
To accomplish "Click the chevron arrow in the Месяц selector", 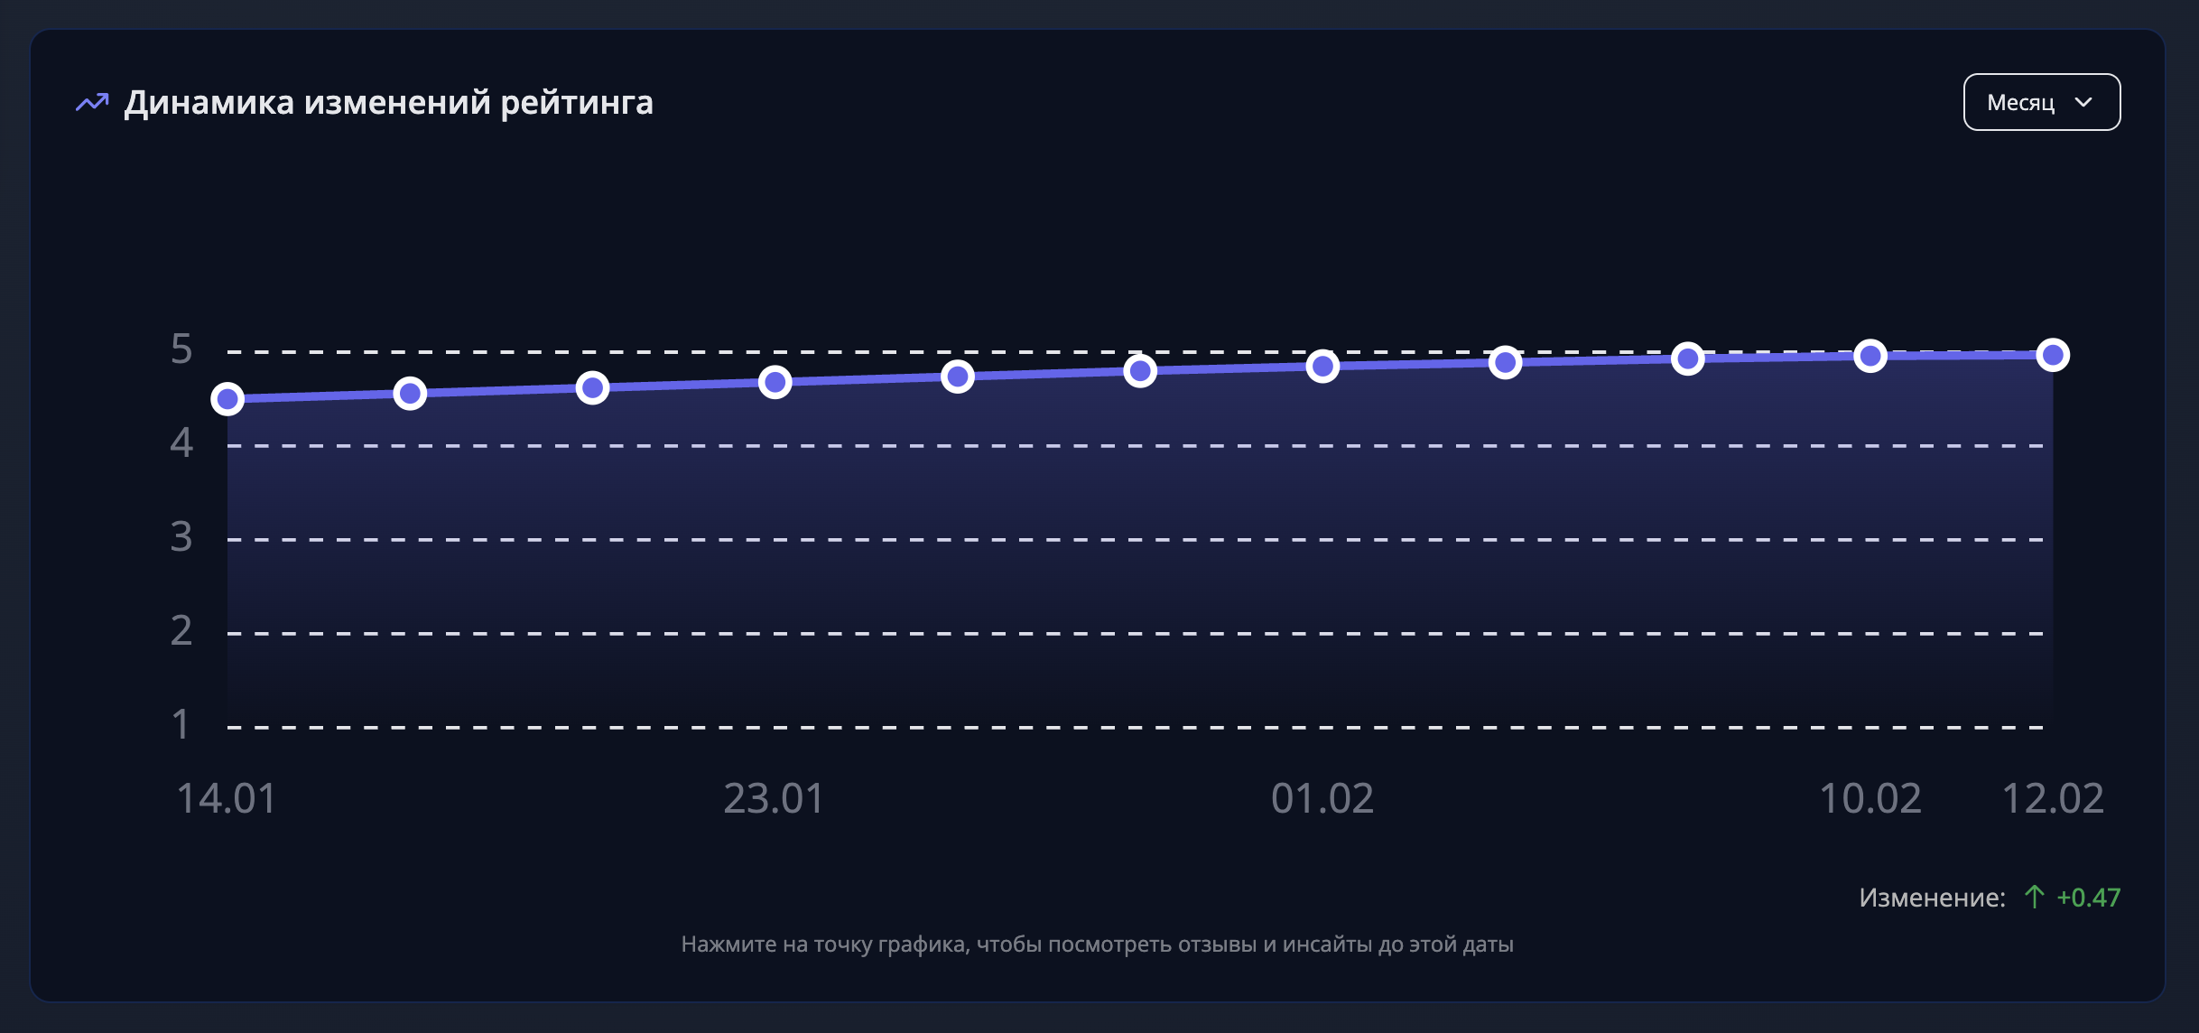I will coord(2083,102).
